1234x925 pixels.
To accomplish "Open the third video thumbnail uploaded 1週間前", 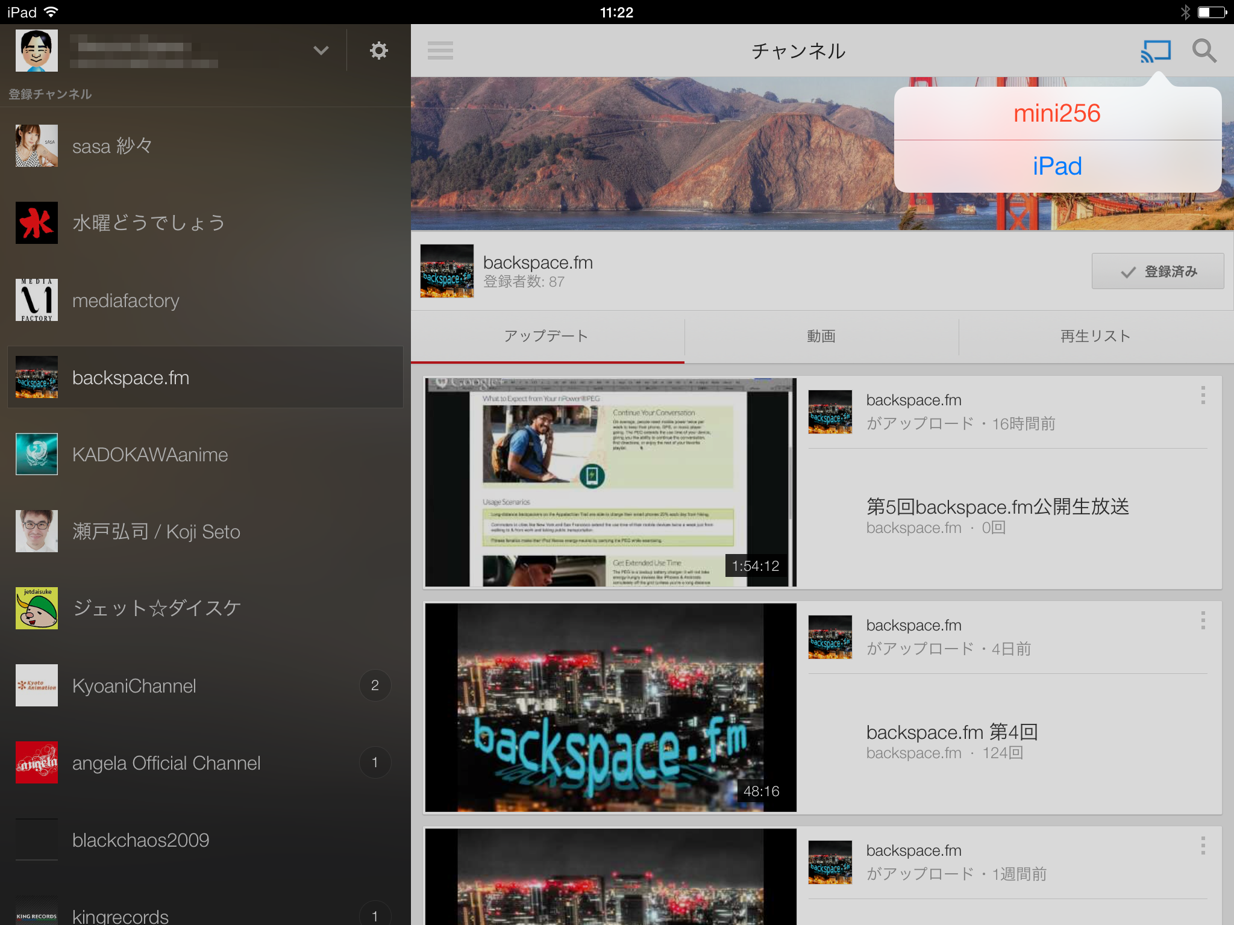I will pyautogui.click(x=610, y=877).
